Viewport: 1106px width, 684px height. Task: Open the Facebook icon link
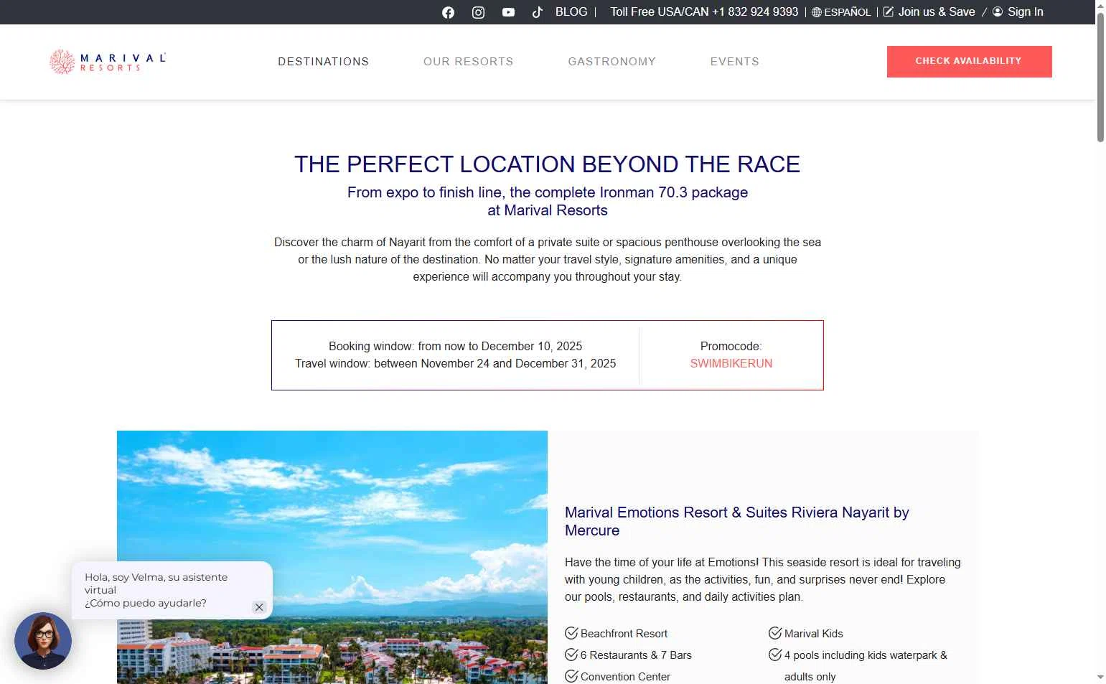click(x=448, y=12)
